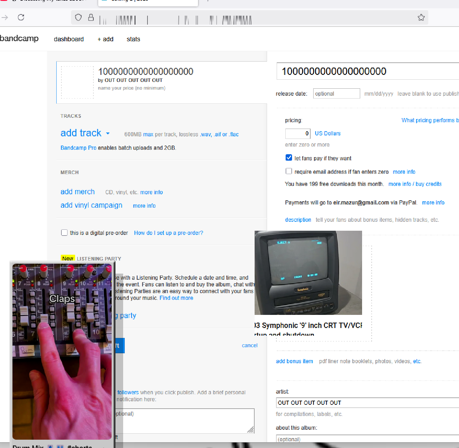Screen dimensions: 459x448
Task: Click the shield tracking protection icon
Action: [78, 17]
